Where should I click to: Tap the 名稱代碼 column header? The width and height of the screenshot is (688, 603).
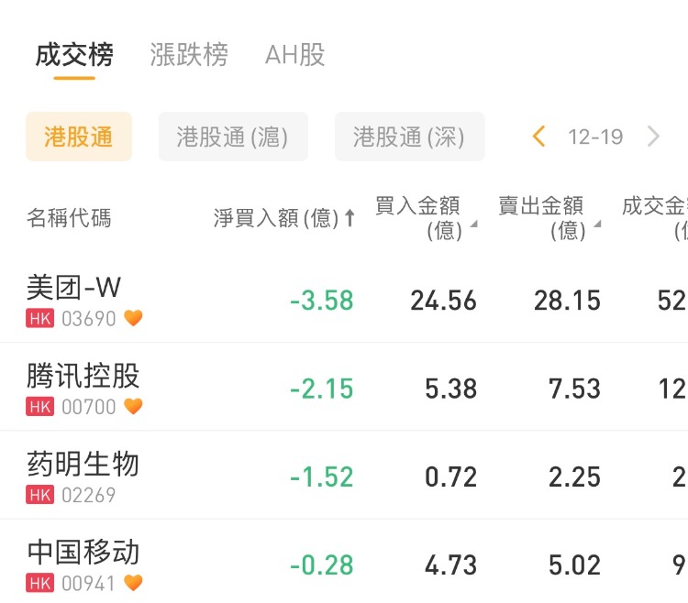69,218
